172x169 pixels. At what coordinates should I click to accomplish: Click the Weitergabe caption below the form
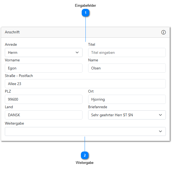pos(85,163)
